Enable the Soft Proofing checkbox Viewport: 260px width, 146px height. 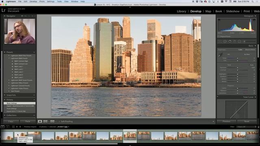click(59, 122)
